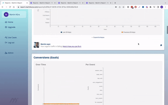Toggle the Last 30 days legend entry
Viewport: 168px width, 105px height.
[x=66, y=32]
